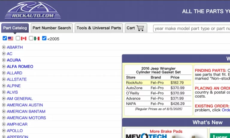The image size is (230, 138).
Task: Enable the Mexico market checkbox
Action: 31,38
